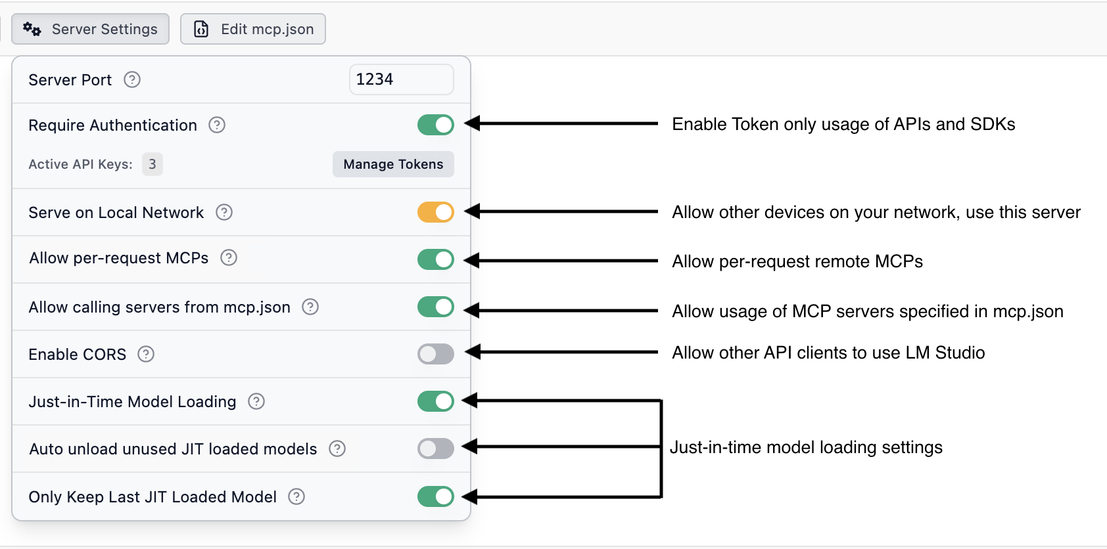Image resolution: width=1107 pixels, height=549 pixels.
Task: Toggle Allow per-request MCPs off
Action: [x=435, y=259]
